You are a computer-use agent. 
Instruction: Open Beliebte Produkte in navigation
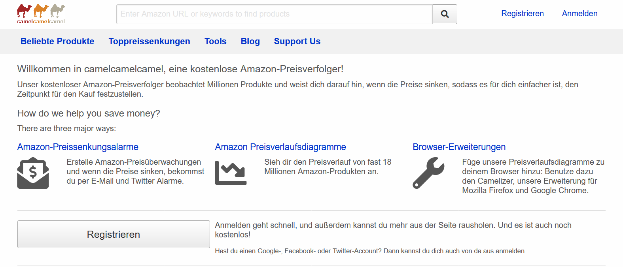57,41
